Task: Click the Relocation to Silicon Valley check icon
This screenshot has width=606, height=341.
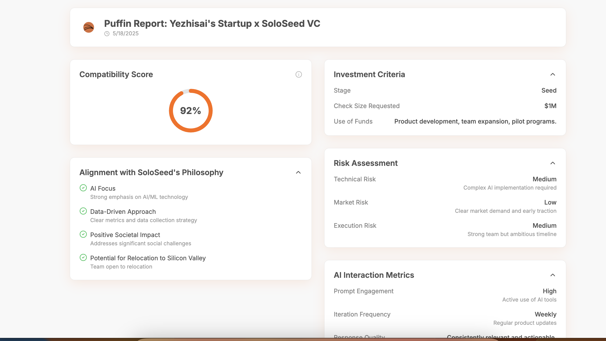Action: [83, 257]
